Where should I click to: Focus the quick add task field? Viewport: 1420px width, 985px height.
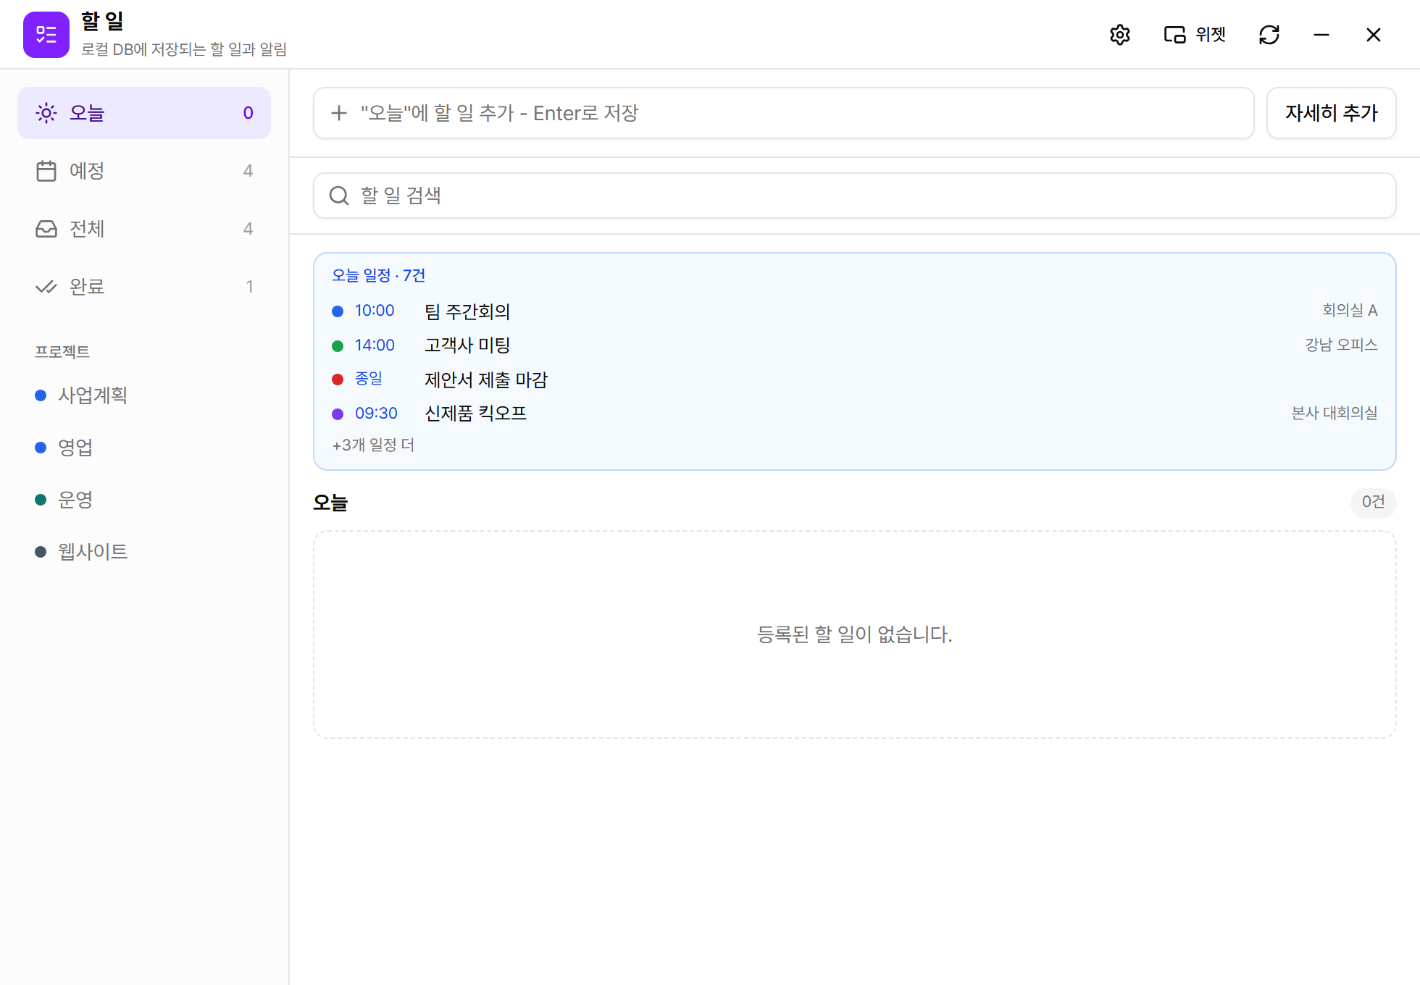(x=784, y=113)
